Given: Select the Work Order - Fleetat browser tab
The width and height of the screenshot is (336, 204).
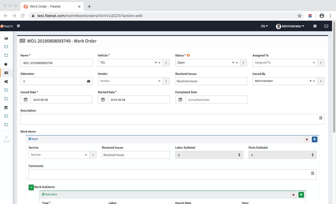Looking at the screenshot, I should click(52, 6).
